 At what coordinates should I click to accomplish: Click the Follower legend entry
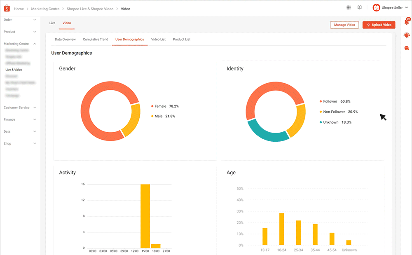(x=335, y=101)
